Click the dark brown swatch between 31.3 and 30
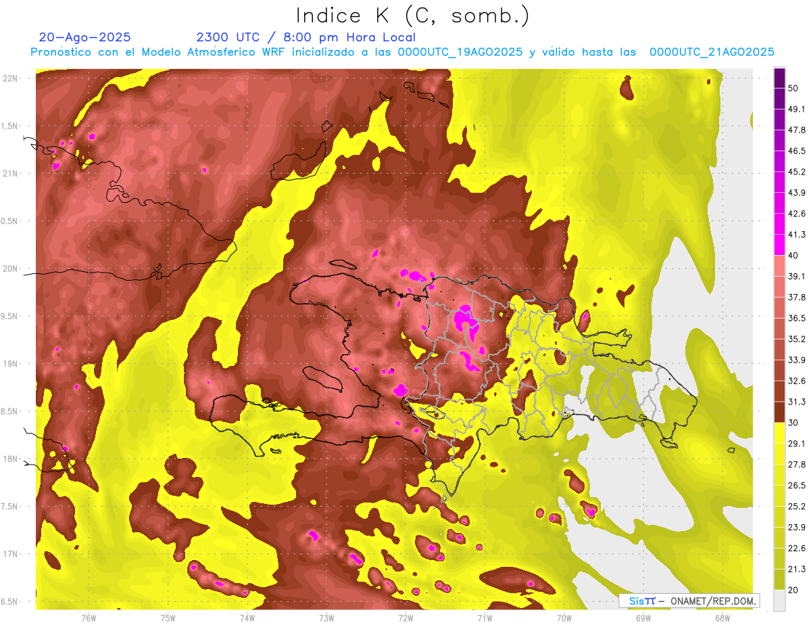The width and height of the screenshot is (811, 627). click(x=779, y=412)
